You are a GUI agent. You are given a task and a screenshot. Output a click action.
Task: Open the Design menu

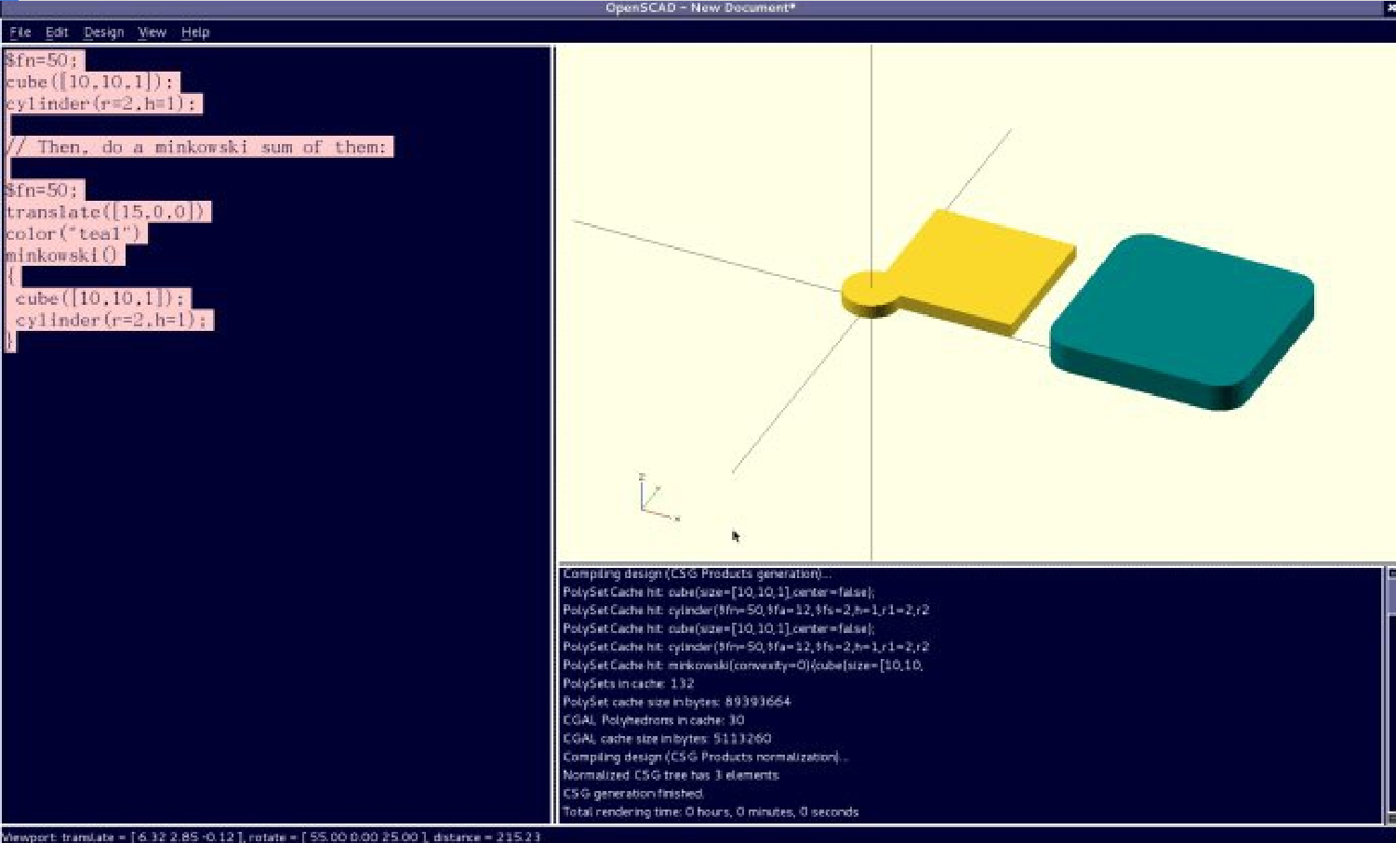[x=103, y=33]
